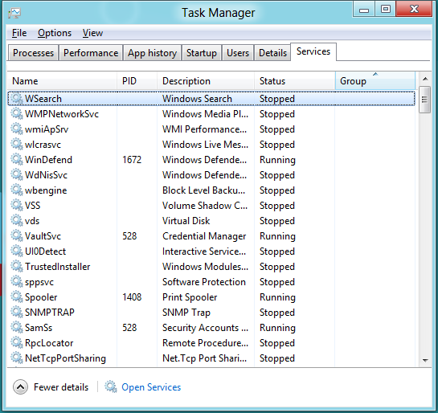Sort by the Status column header
This screenshot has width=438, height=413.
(x=294, y=81)
